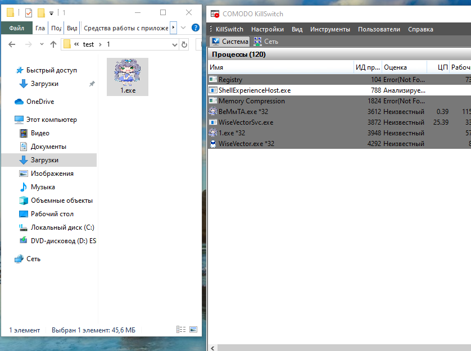Image resolution: width=471 pixels, height=351 pixels.
Task: Open the Видео folder
Action: [40, 133]
